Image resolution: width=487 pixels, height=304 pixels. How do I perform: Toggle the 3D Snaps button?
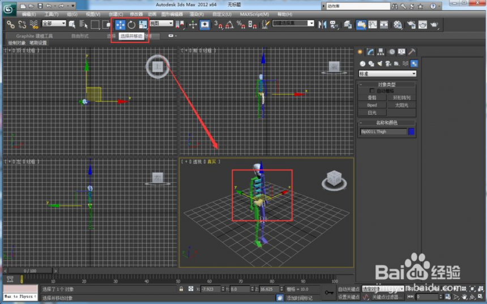(218, 24)
